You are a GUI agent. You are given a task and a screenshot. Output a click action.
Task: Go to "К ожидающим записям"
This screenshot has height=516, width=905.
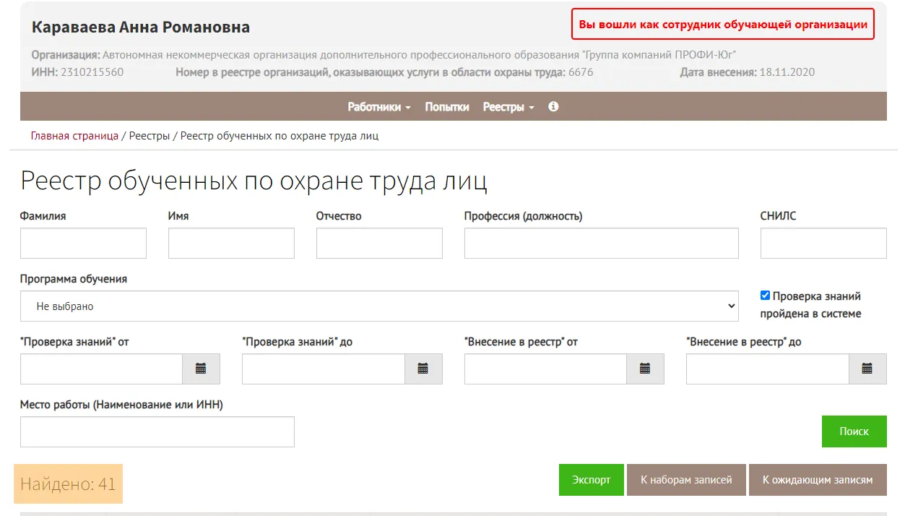[818, 480]
